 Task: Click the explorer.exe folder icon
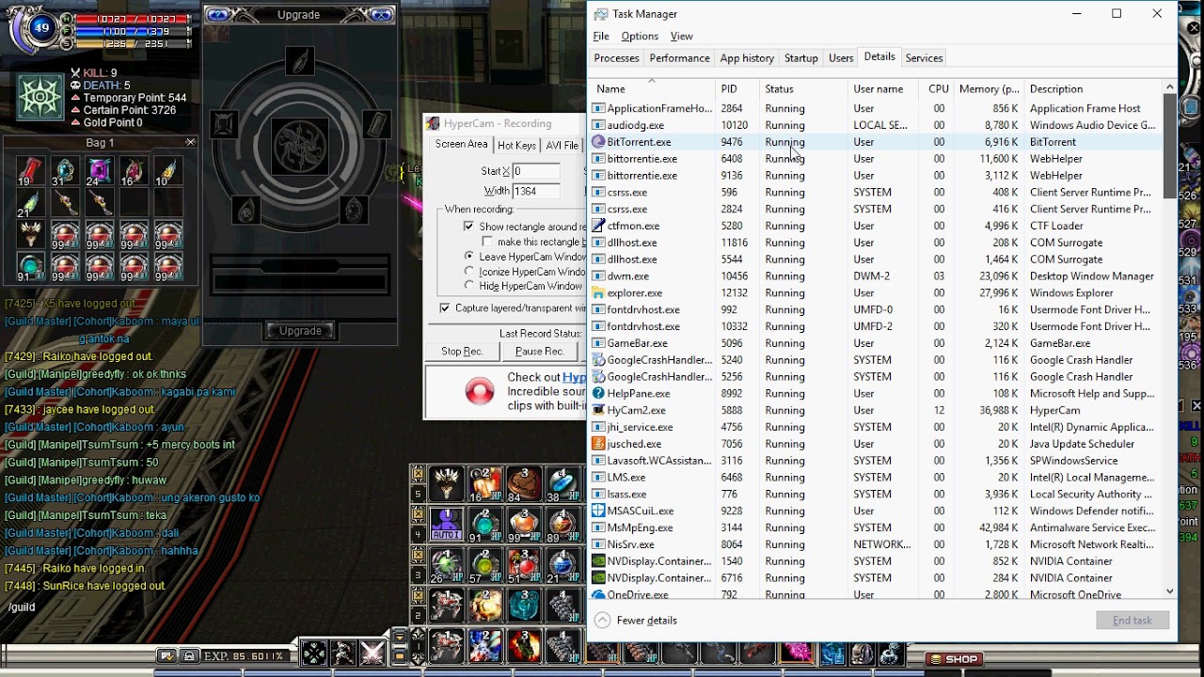pyautogui.click(x=598, y=292)
